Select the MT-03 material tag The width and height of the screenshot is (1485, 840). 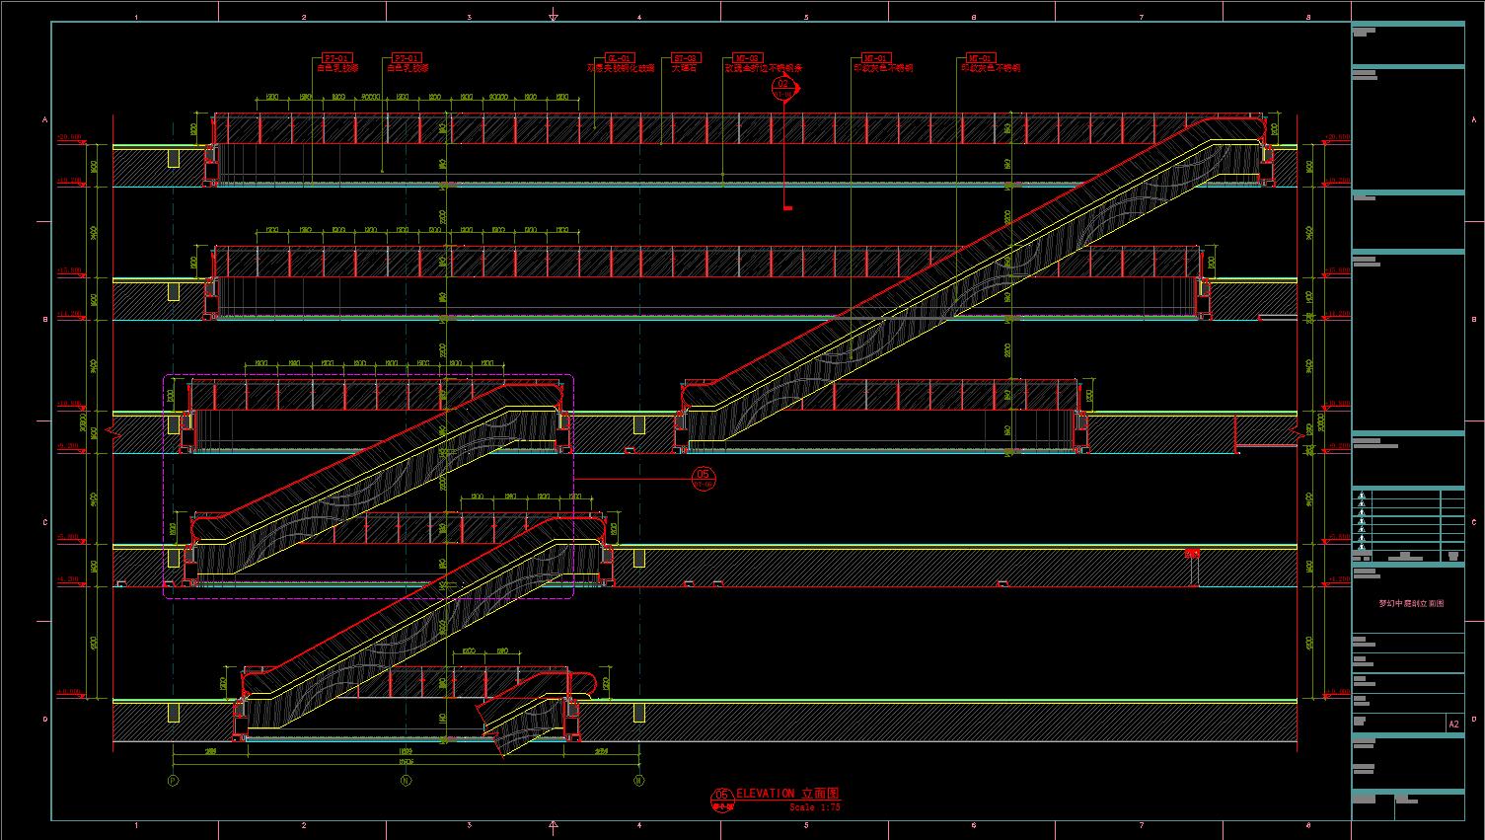coord(747,59)
